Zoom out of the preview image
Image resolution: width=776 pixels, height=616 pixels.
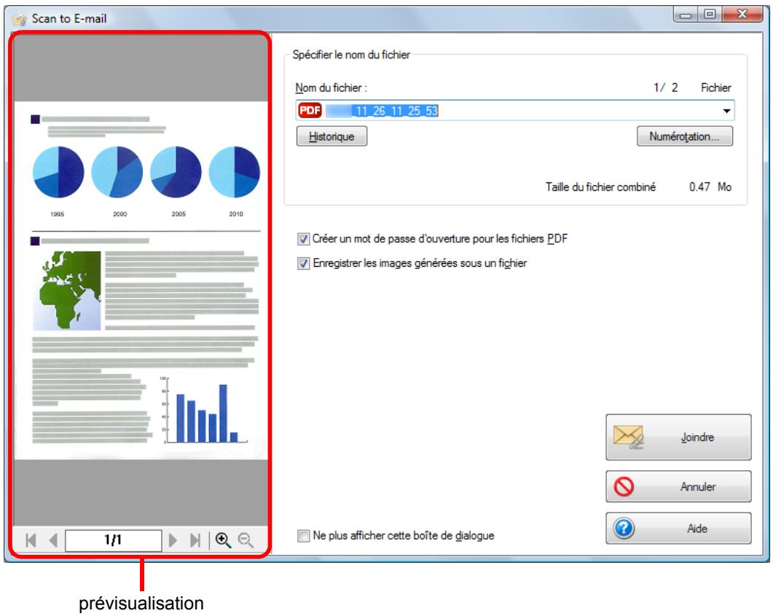click(246, 540)
